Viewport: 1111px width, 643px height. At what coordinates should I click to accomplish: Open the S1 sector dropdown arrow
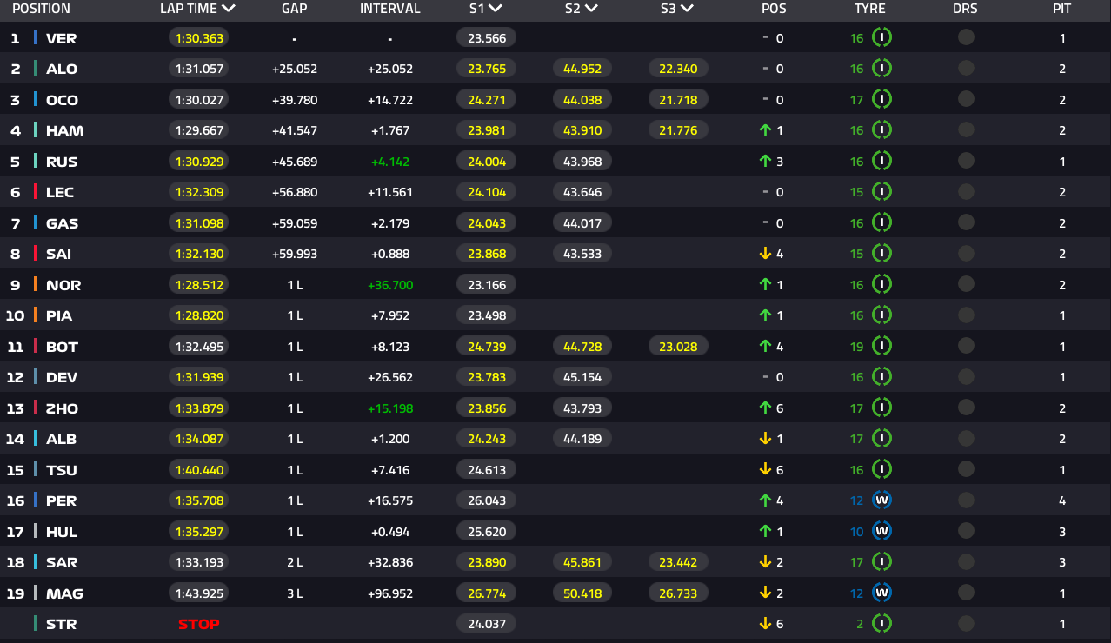pyautogui.click(x=496, y=9)
